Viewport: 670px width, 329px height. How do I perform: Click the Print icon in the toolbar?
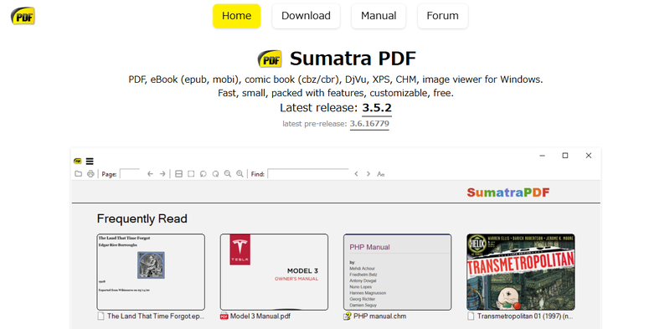point(90,174)
